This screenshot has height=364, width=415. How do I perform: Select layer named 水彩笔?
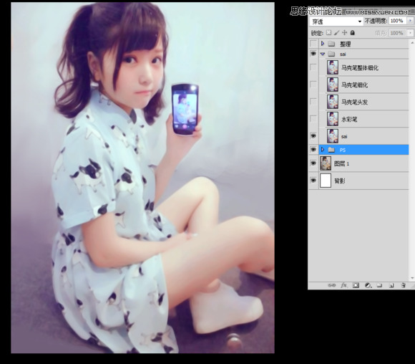pyautogui.click(x=349, y=119)
